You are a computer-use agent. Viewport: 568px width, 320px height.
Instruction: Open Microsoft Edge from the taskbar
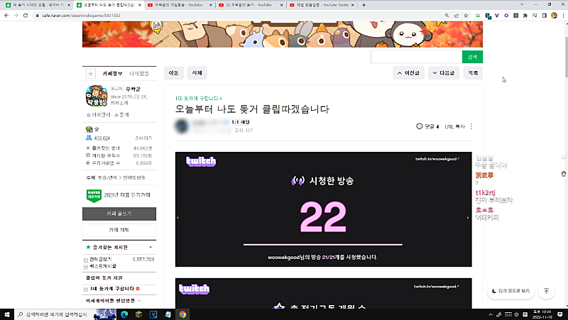124,314
